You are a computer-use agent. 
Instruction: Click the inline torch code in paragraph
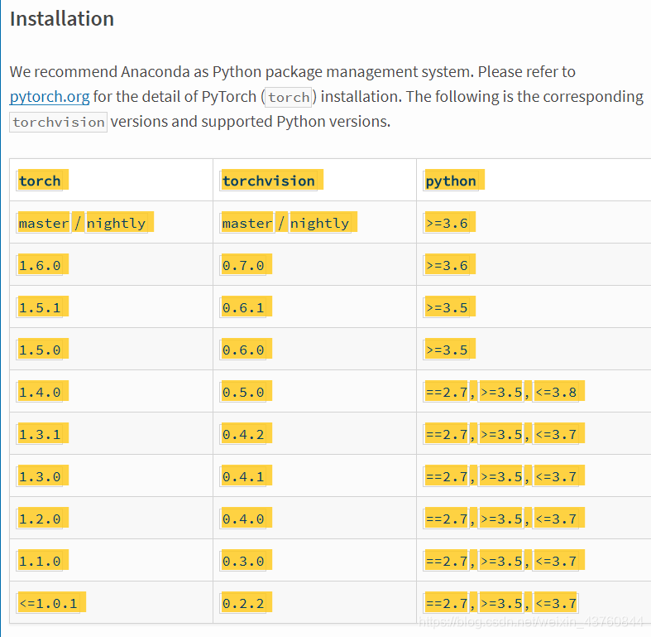(289, 97)
